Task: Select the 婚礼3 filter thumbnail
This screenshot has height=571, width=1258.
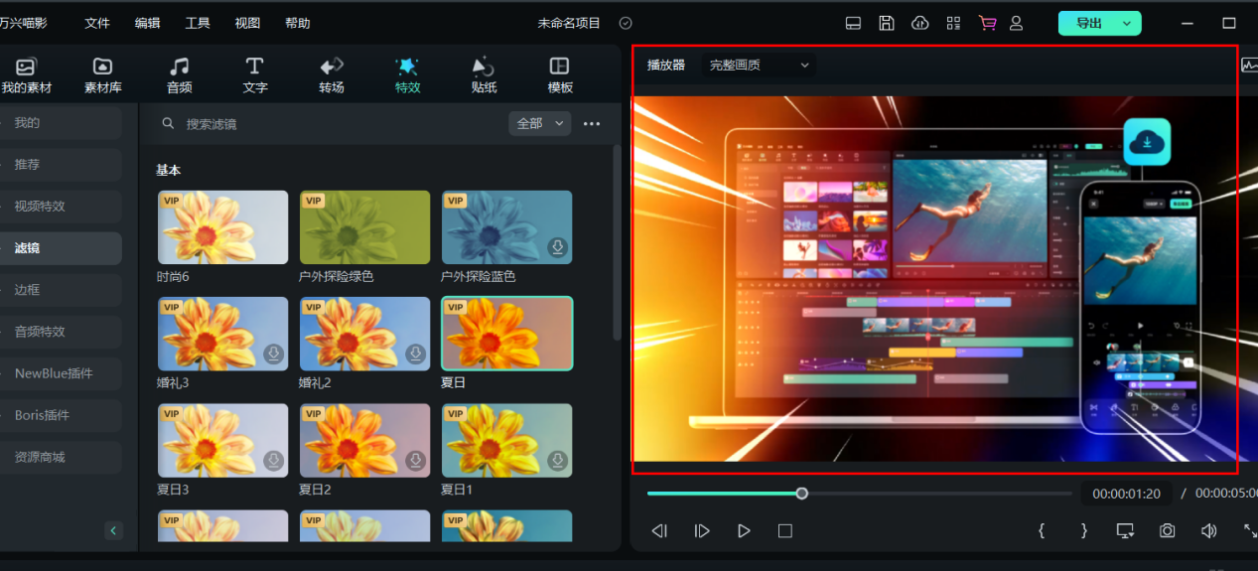Action: click(x=223, y=334)
